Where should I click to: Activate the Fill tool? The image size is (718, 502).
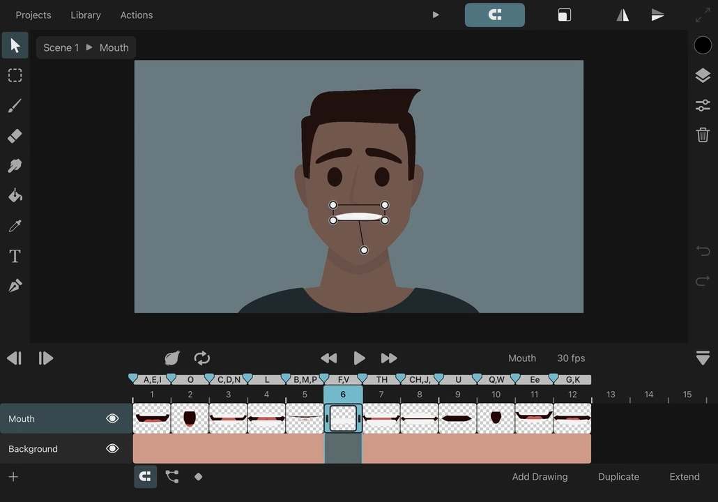(x=15, y=195)
